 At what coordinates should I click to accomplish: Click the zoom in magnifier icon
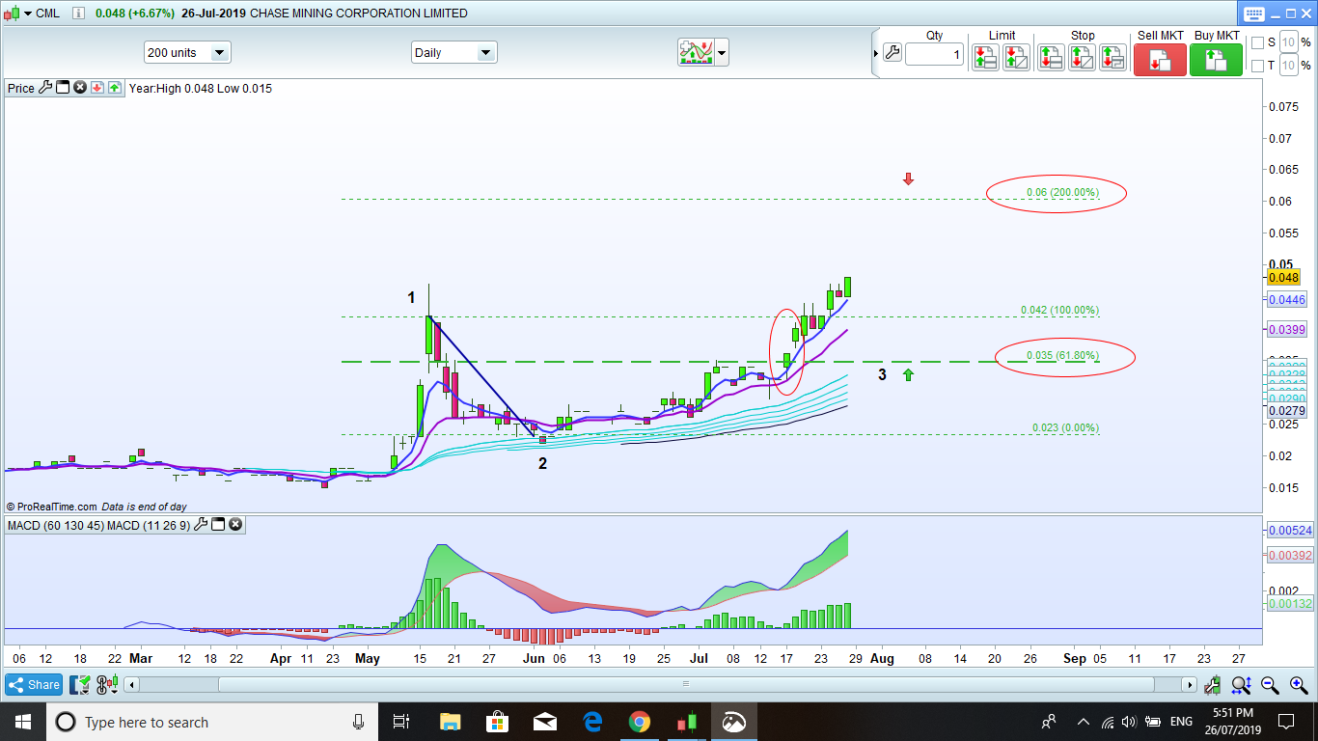(1299, 685)
